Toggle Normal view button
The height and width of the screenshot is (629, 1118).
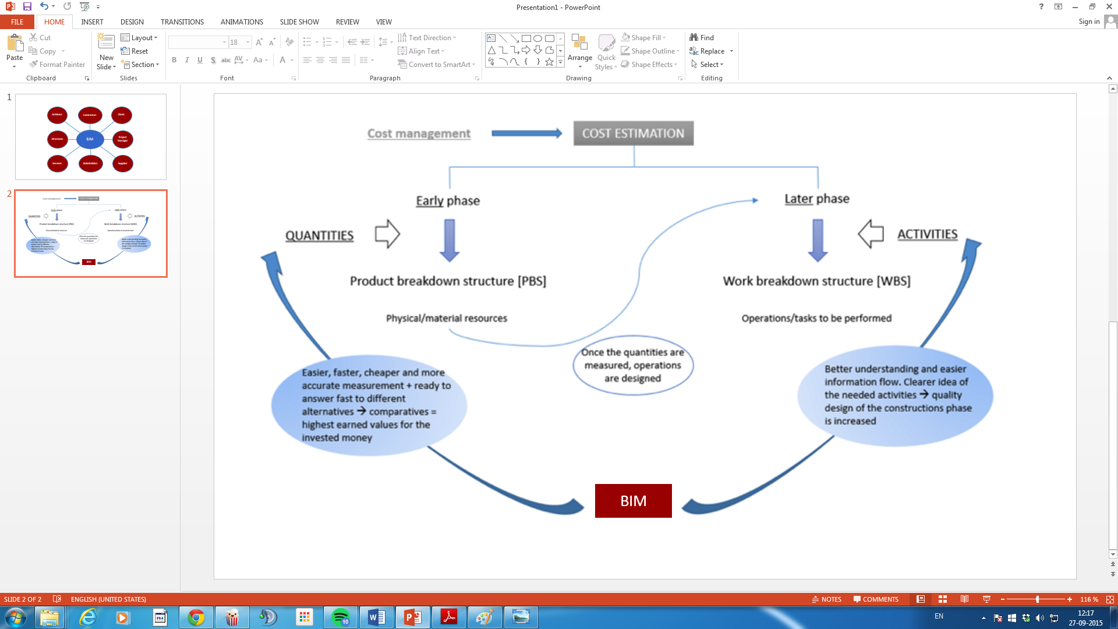coord(921,599)
